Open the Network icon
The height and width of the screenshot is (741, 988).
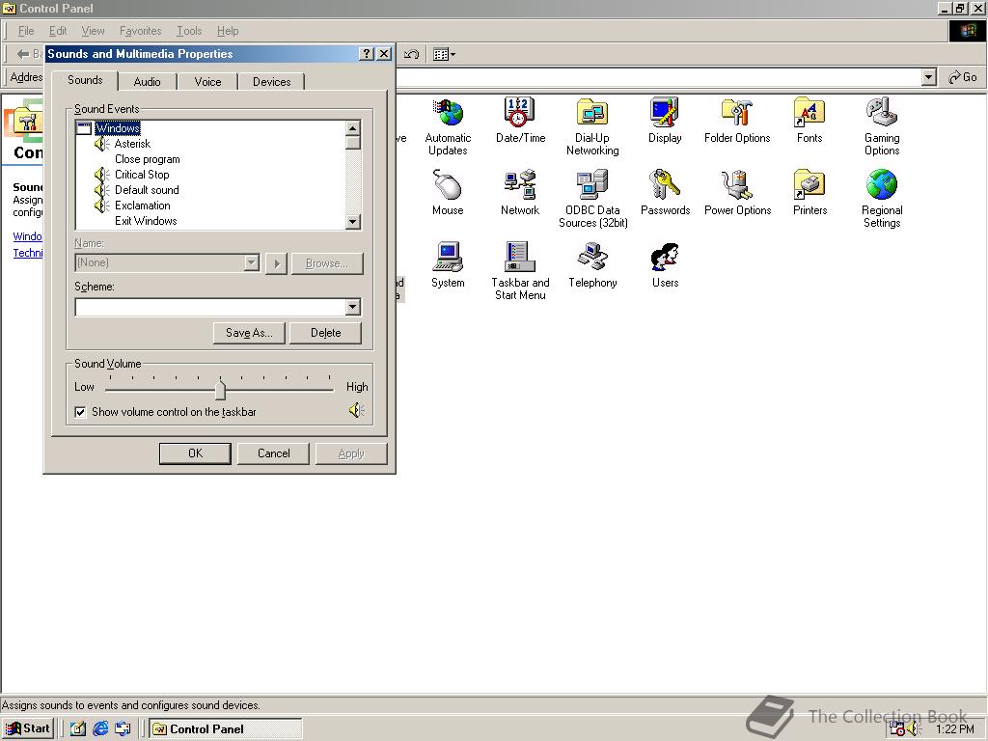click(x=520, y=193)
